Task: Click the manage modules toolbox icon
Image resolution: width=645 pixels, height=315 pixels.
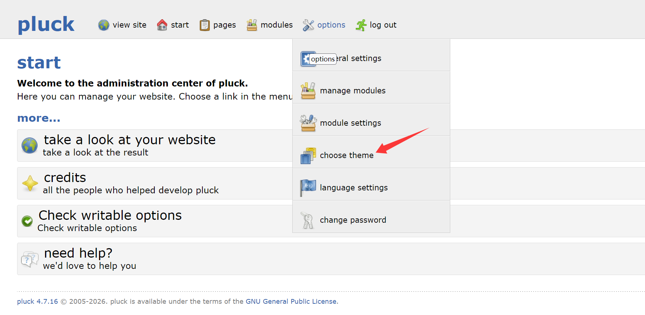Action: [308, 91]
